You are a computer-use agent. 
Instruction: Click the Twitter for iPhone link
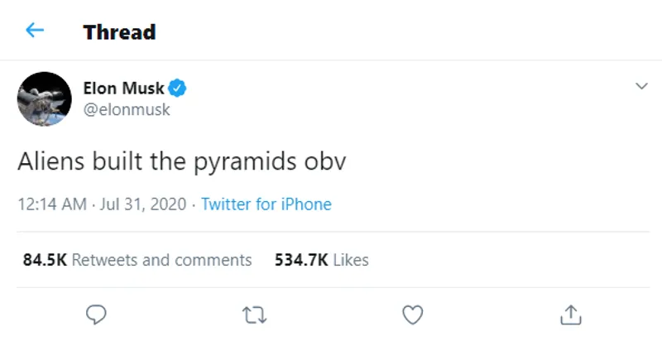pos(266,204)
